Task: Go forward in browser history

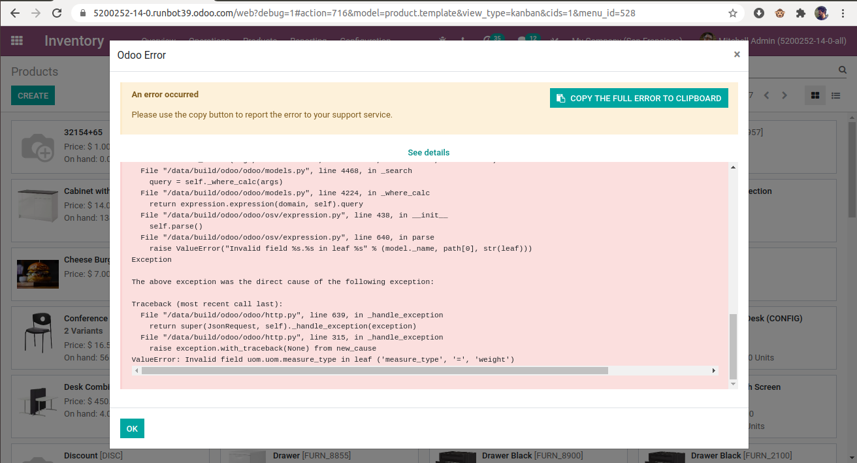Action: pos(36,13)
